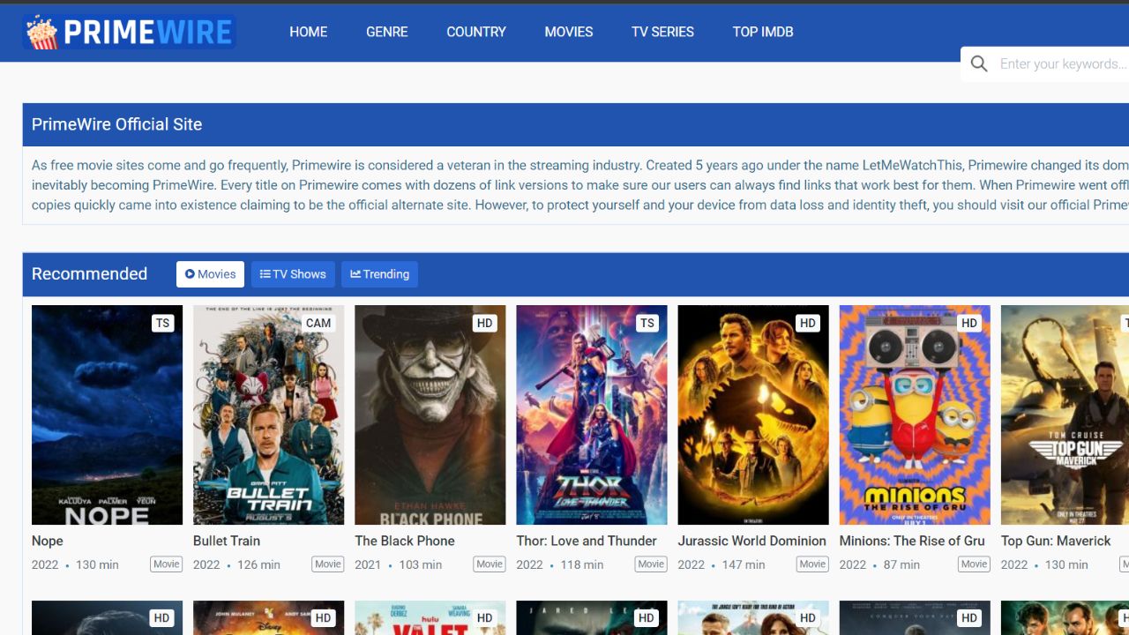This screenshot has width=1129, height=635.
Task: Click the search magnifier icon
Action: [x=979, y=63]
